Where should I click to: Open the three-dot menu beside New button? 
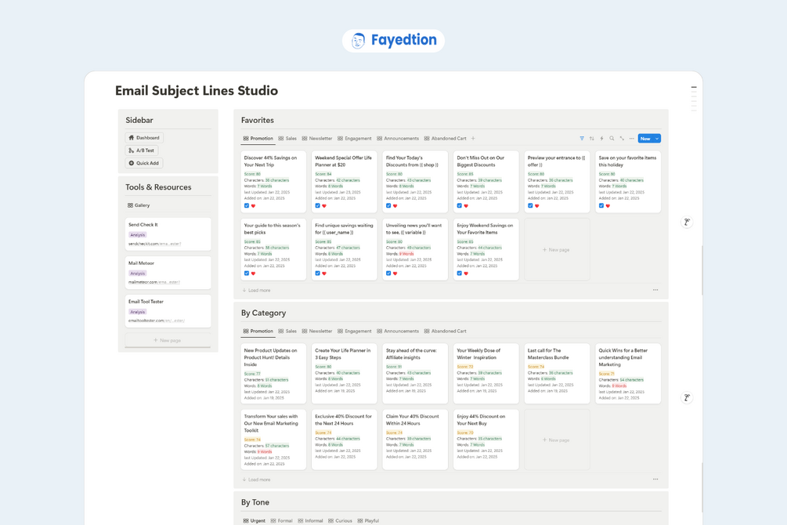[632, 139]
